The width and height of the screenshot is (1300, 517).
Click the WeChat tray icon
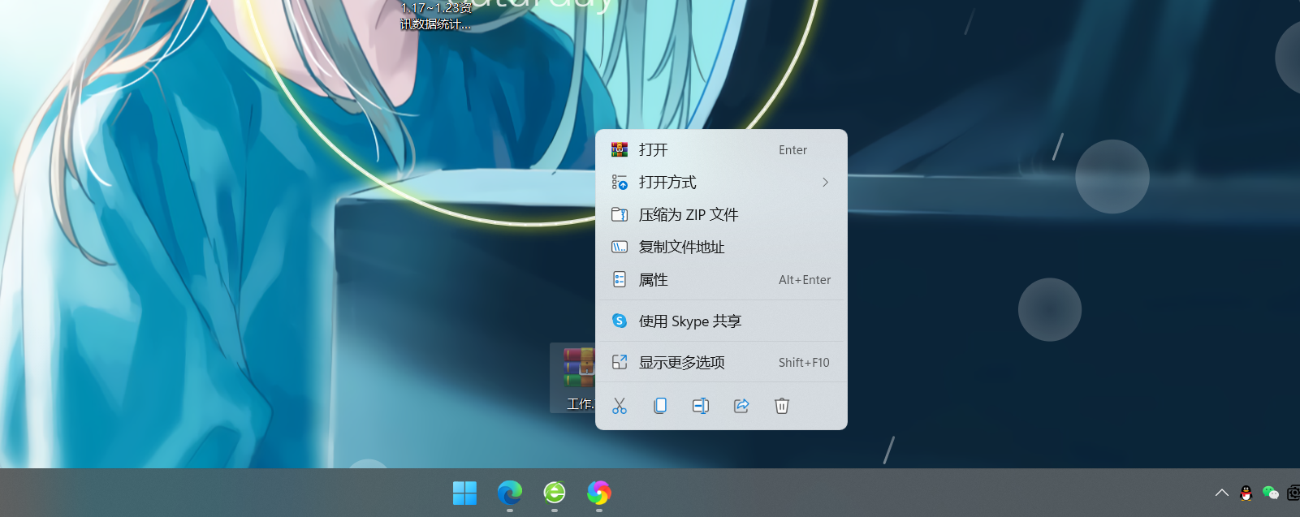(1271, 493)
